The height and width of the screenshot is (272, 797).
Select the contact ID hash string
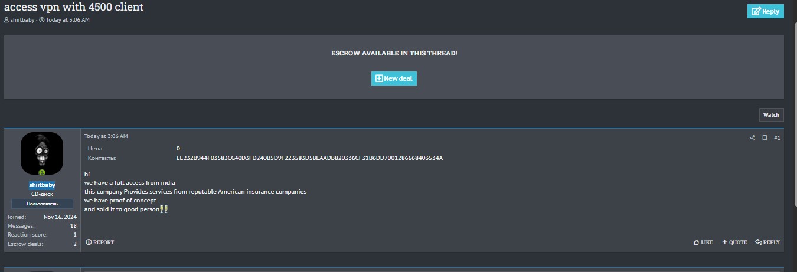pyautogui.click(x=309, y=158)
